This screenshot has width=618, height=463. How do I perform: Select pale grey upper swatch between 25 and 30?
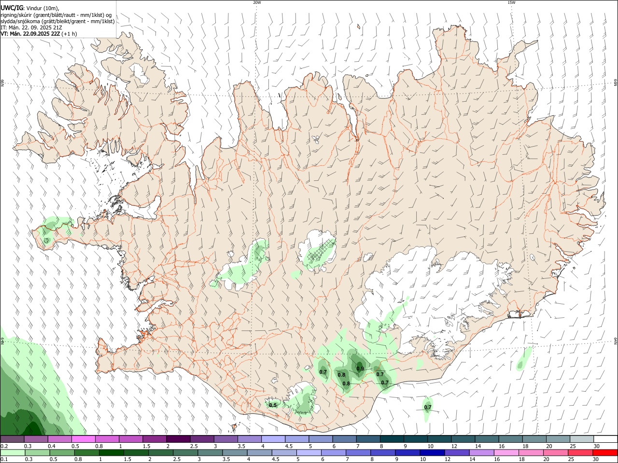coord(581,439)
